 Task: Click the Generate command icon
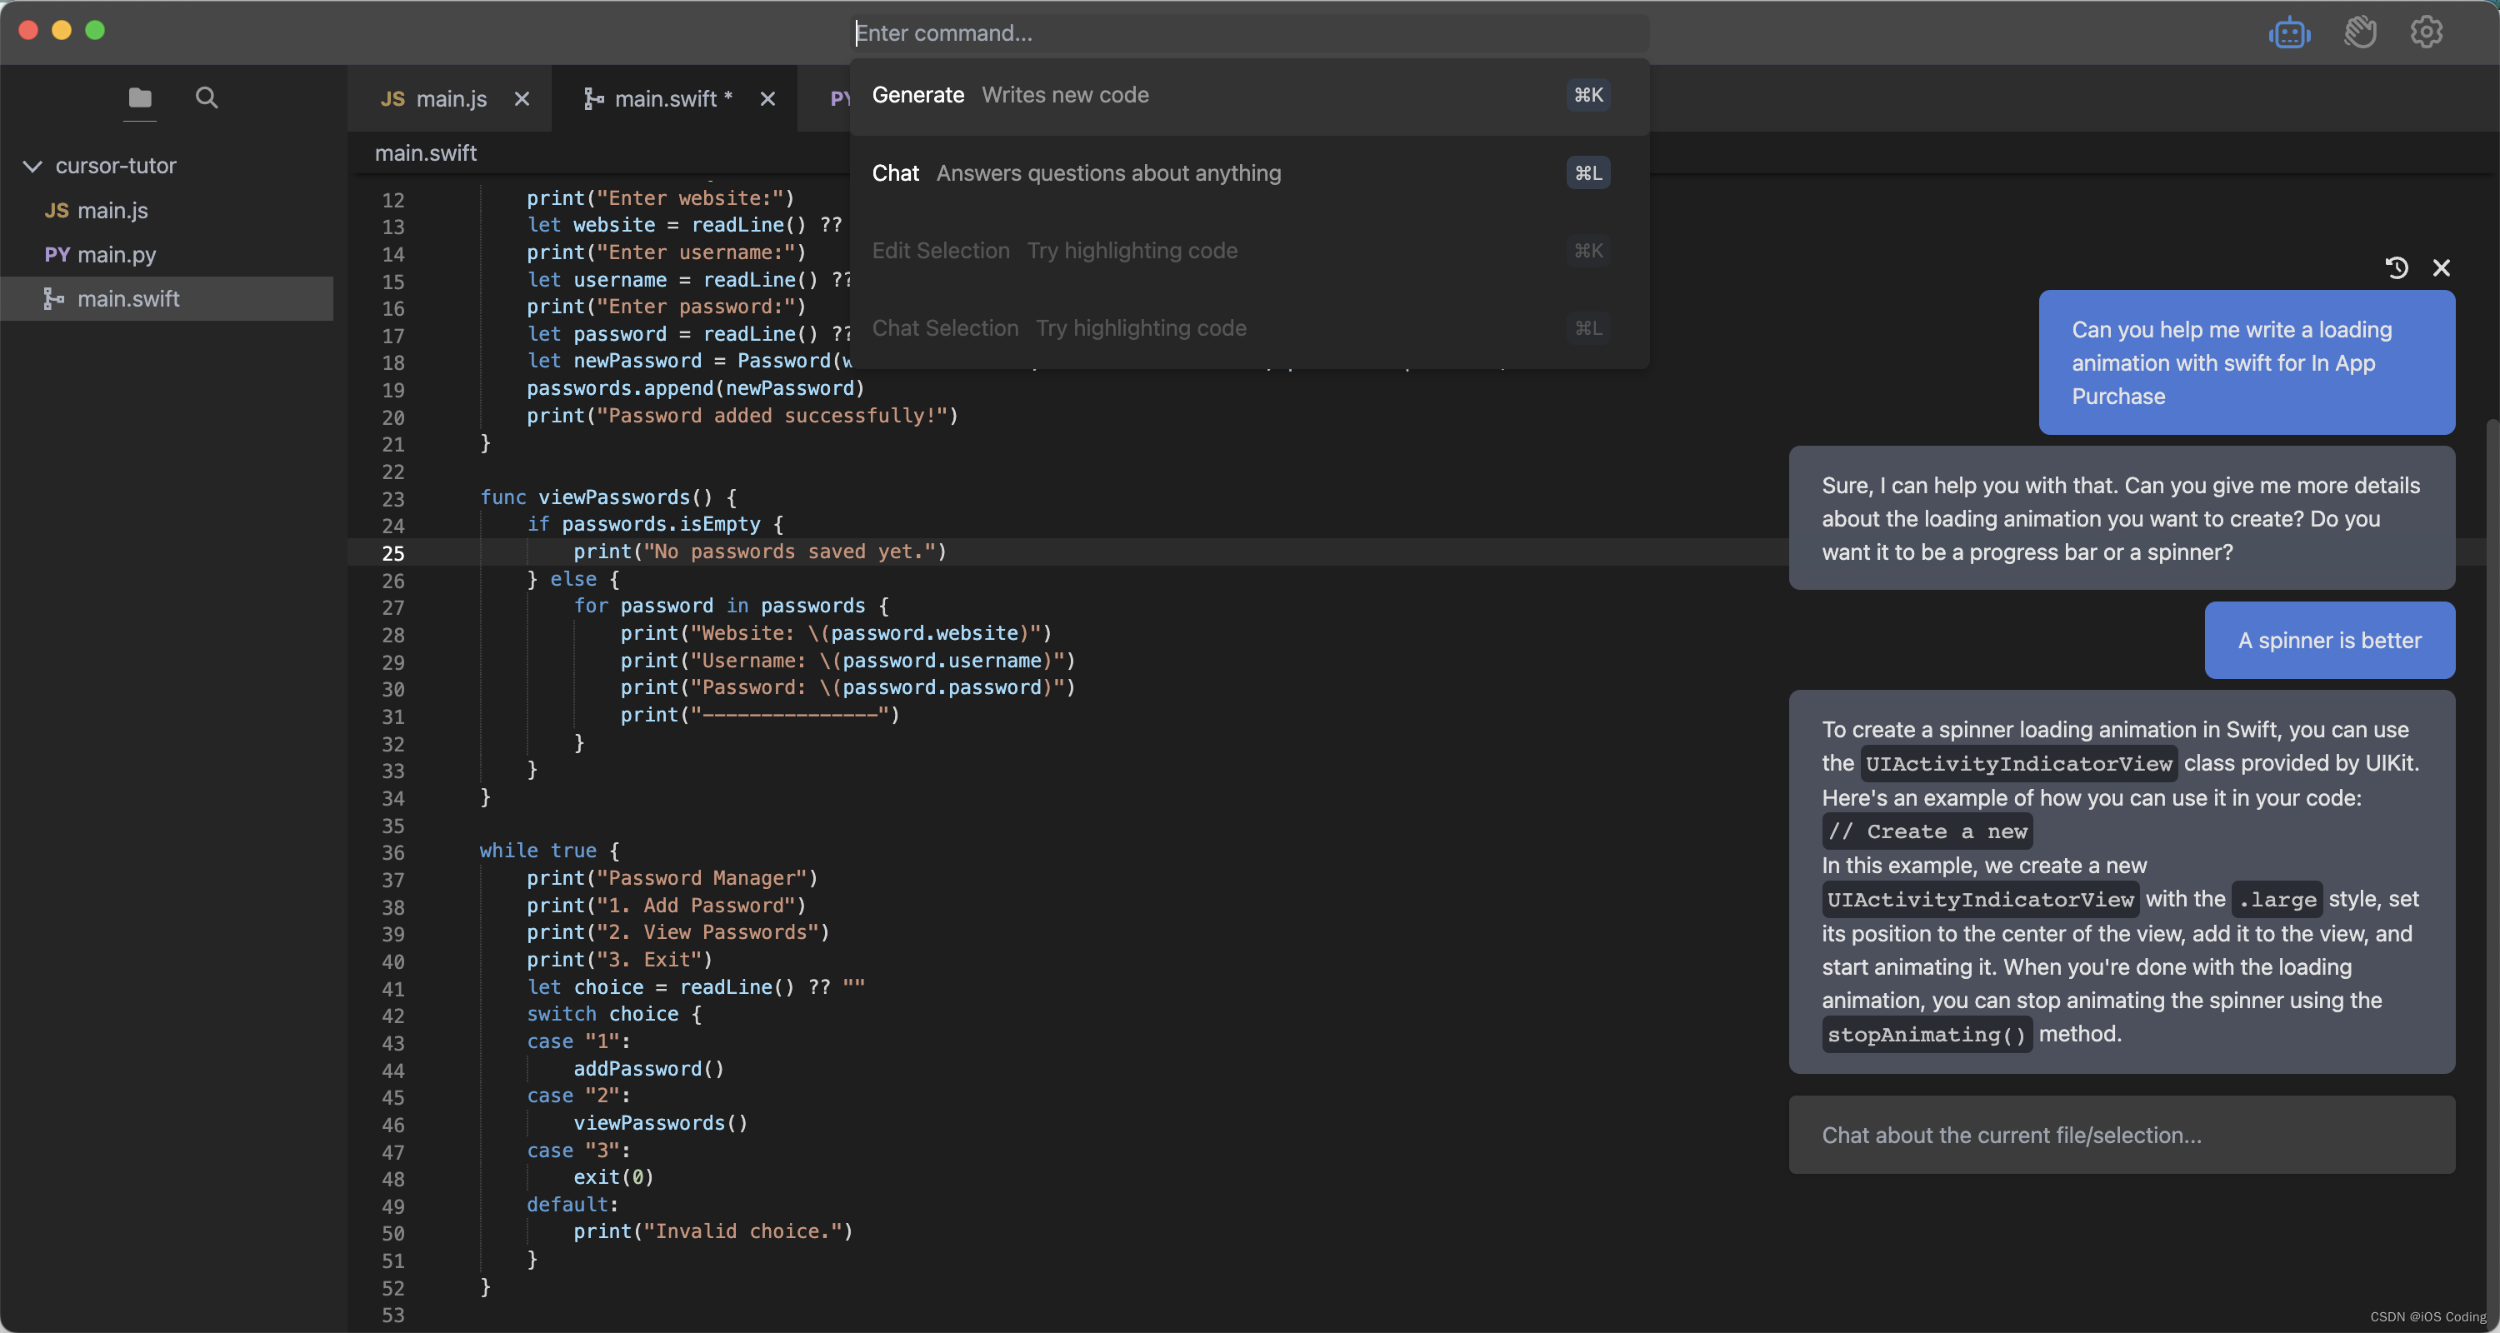tap(1584, 94)
